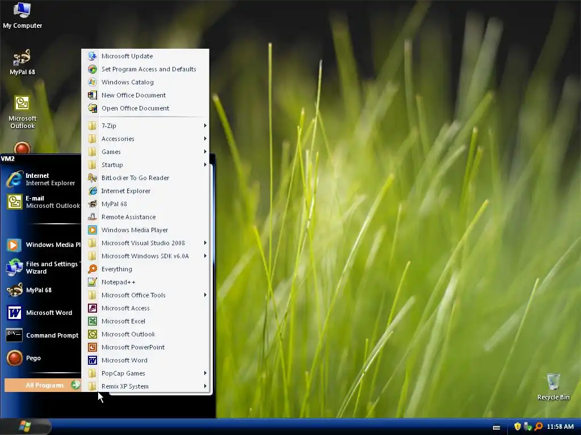581x435 pixels.
Task: Click the Pego red ball desktop icon
Action: point(22,148)
